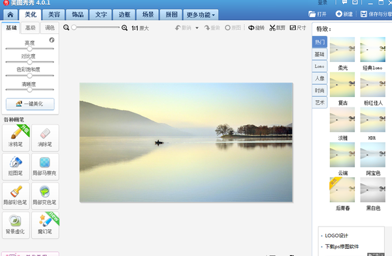
Task: Select the 高级 advanced adjustments tab
Action: (30, 27)
